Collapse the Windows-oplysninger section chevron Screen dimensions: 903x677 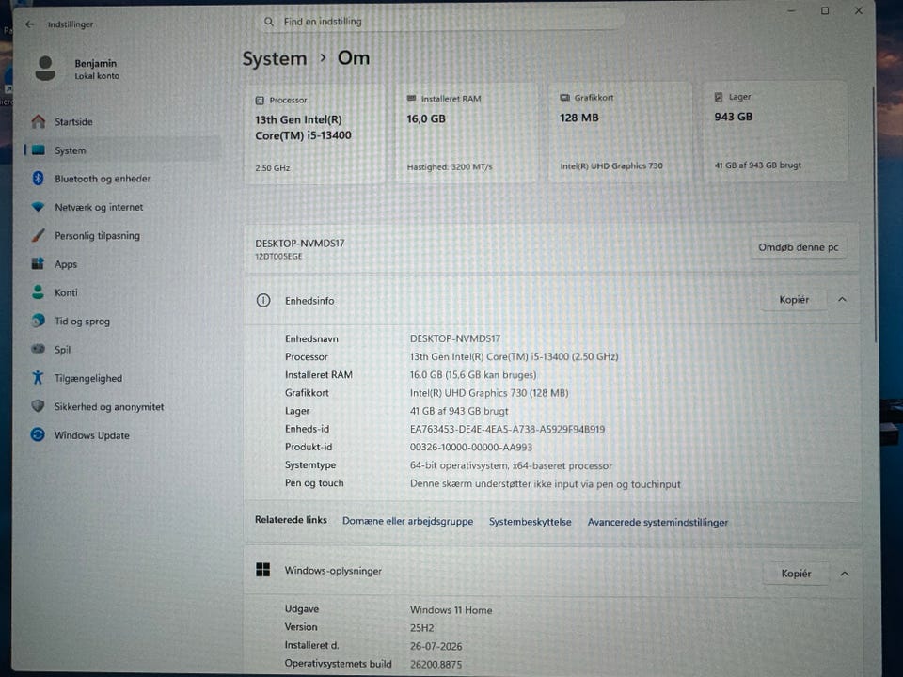coord(845,574)
